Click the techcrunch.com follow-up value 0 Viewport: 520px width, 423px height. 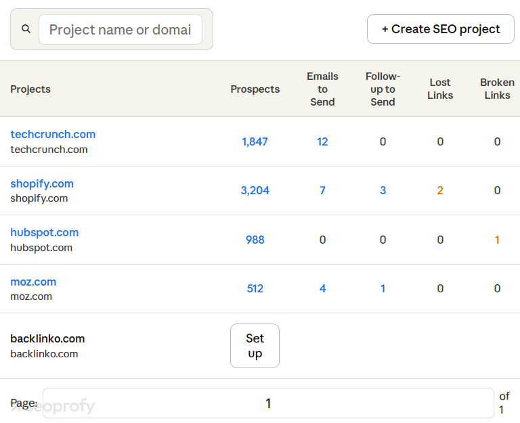(x=383, y=142)
